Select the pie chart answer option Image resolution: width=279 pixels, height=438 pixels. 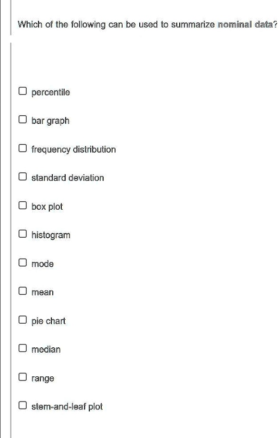48,321
